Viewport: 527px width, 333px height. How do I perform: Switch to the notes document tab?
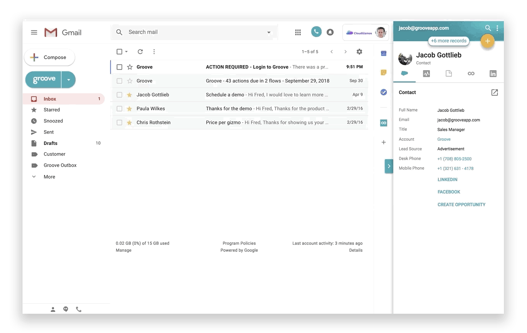coord(449,74)
